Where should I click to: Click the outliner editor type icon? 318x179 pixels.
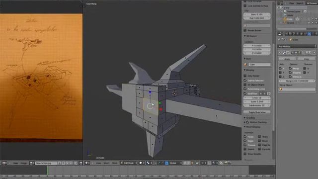[x=280, y=3]
